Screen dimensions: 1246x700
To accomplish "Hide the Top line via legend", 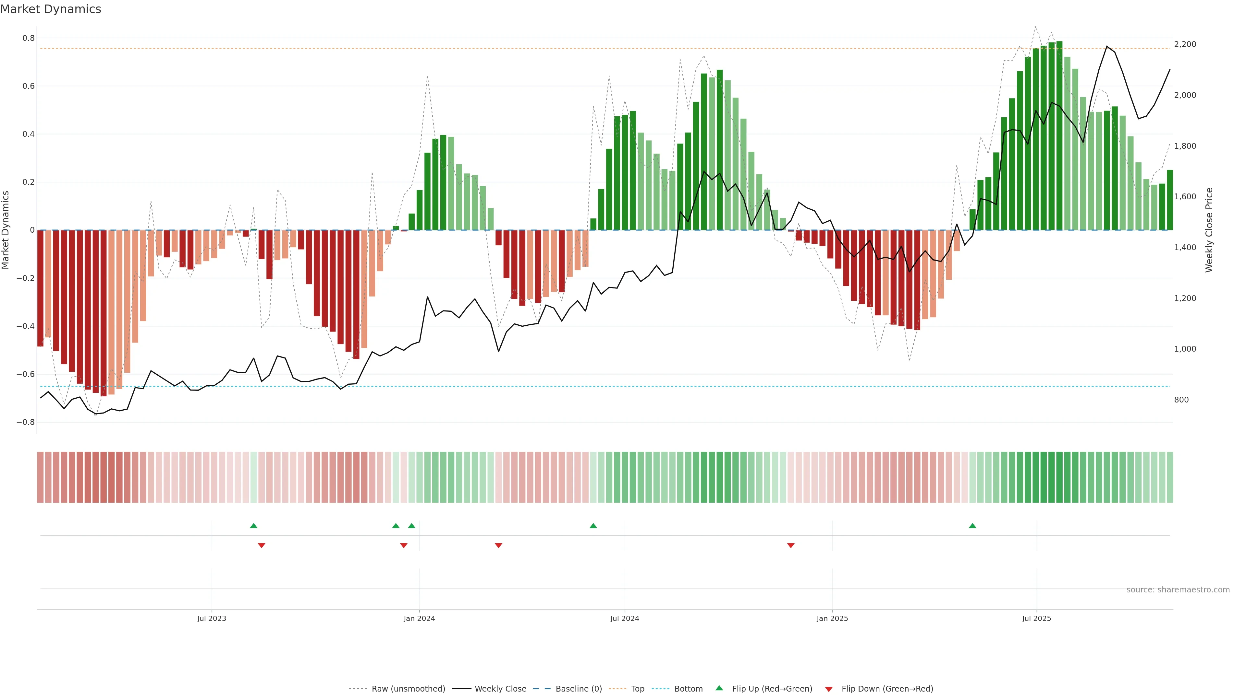I will (x=638, y=689).
